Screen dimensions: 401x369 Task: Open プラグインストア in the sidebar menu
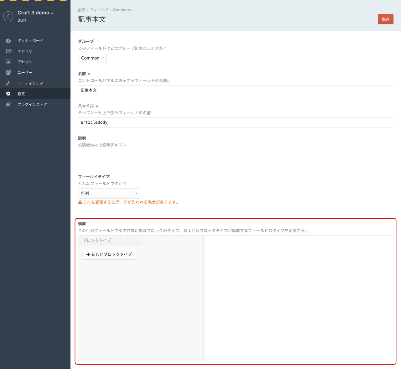pyautogui.click(x=32, y=104)
